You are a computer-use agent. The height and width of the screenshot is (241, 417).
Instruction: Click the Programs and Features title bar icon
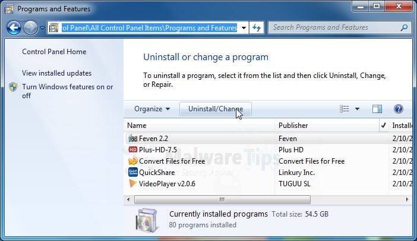click(x=9, y=9)
